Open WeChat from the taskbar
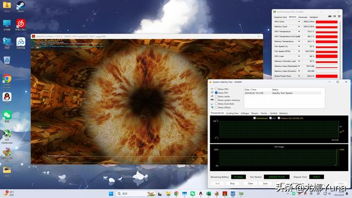This screenshot has height=198, width=352. [193, 194]
